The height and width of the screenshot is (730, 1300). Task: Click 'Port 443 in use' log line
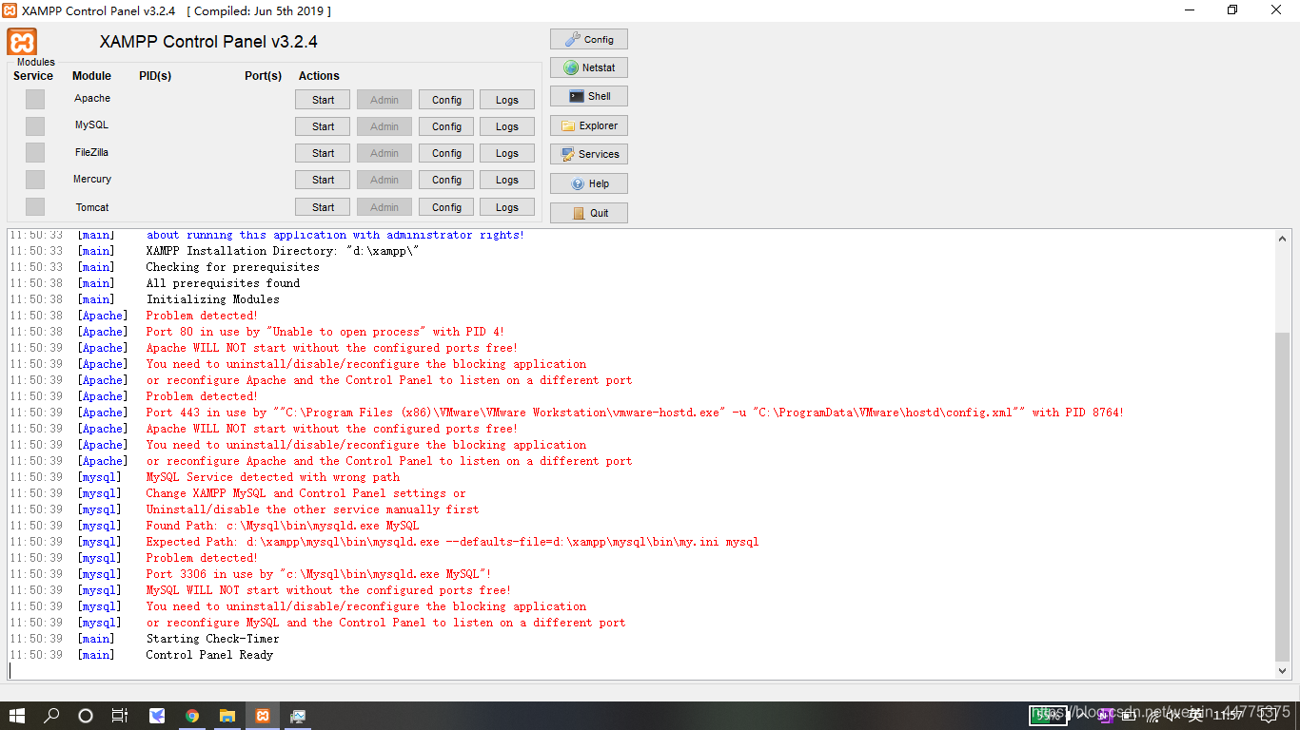pyautogui.click(x=635, y=413)
